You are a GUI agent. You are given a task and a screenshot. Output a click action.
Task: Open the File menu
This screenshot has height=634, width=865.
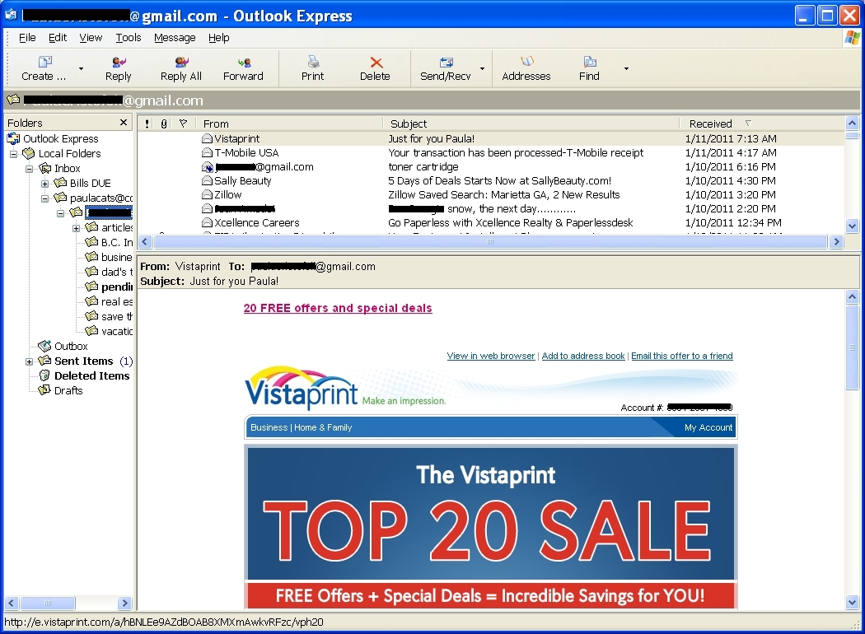(x=27, y=38)
